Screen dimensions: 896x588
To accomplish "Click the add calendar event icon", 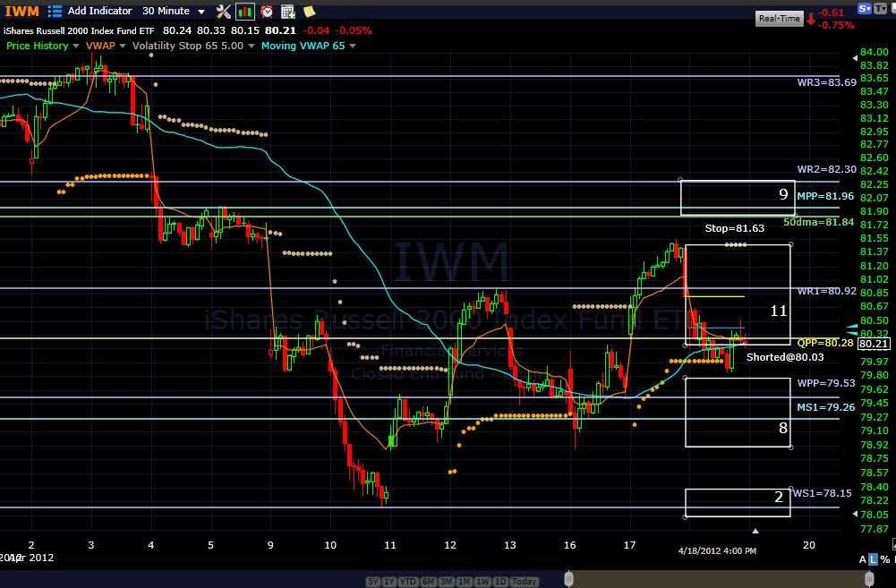I will [x=288, y=12].
